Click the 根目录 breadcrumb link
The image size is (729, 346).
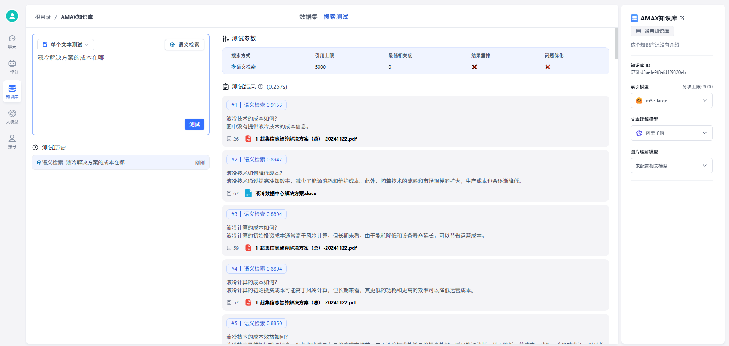coord(43,17)
